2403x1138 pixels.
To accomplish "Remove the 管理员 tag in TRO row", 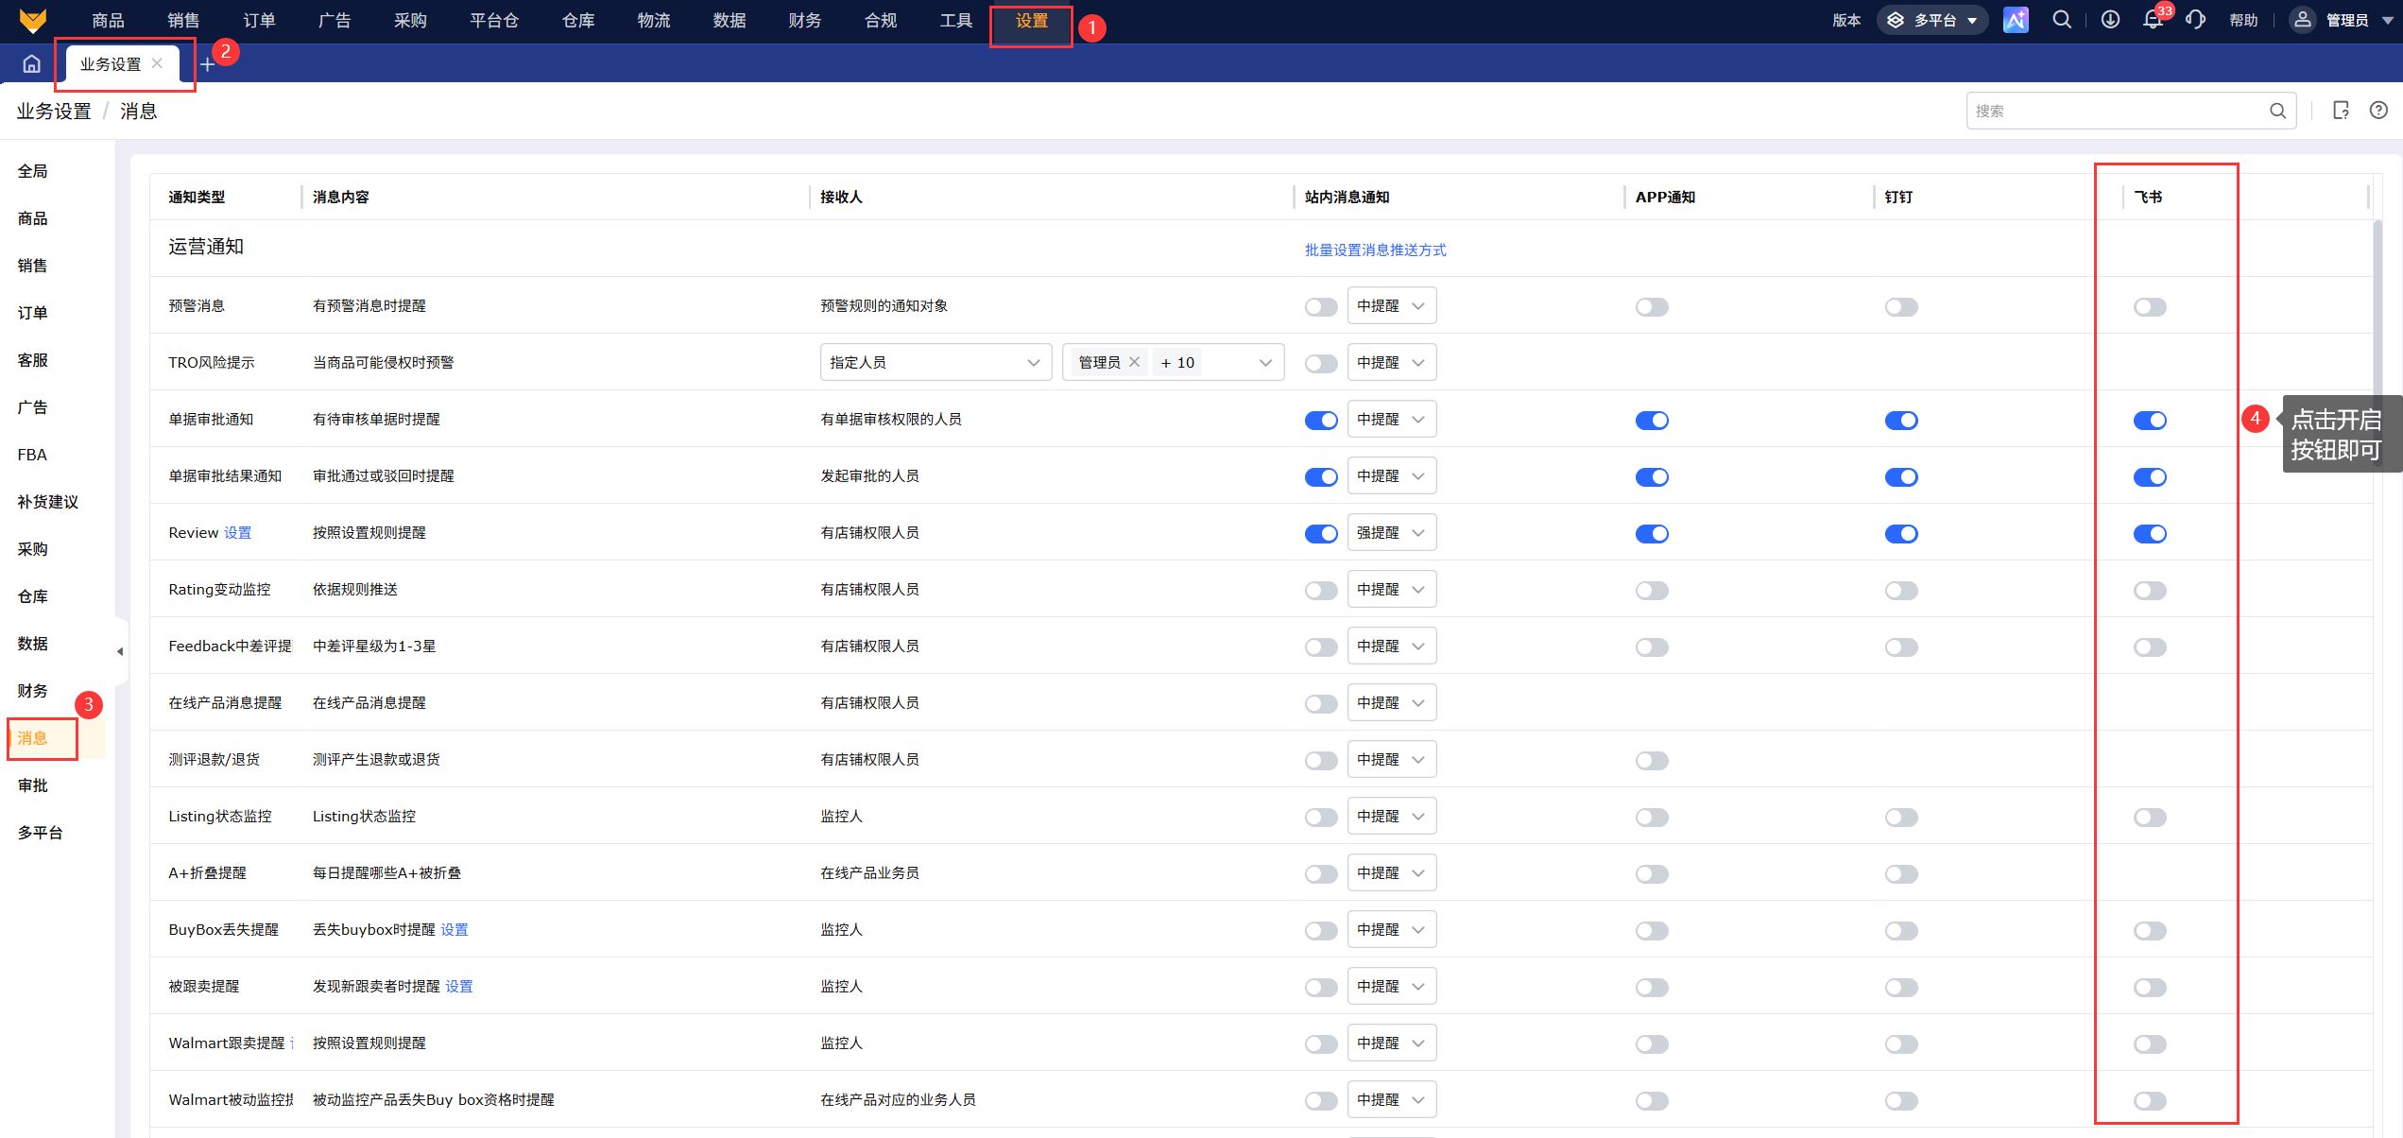I will click(x=1134, y=362).
